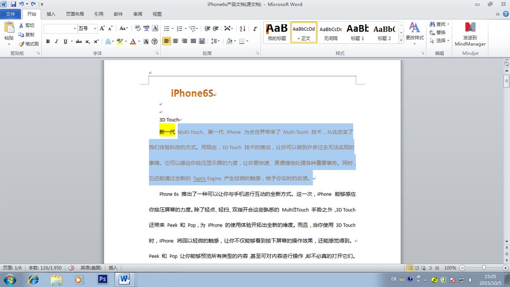The image size is (510, 287).
Task: Switch to 插入 insert tab
Action: (51, 14)
